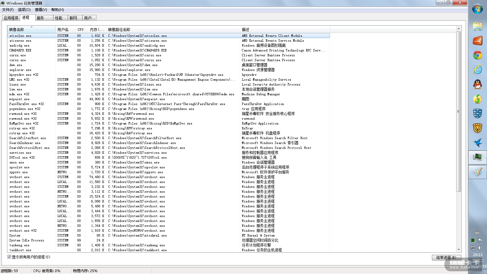Switch to the 服务 tab
487x274 pixels.
[x=44, y=18]
